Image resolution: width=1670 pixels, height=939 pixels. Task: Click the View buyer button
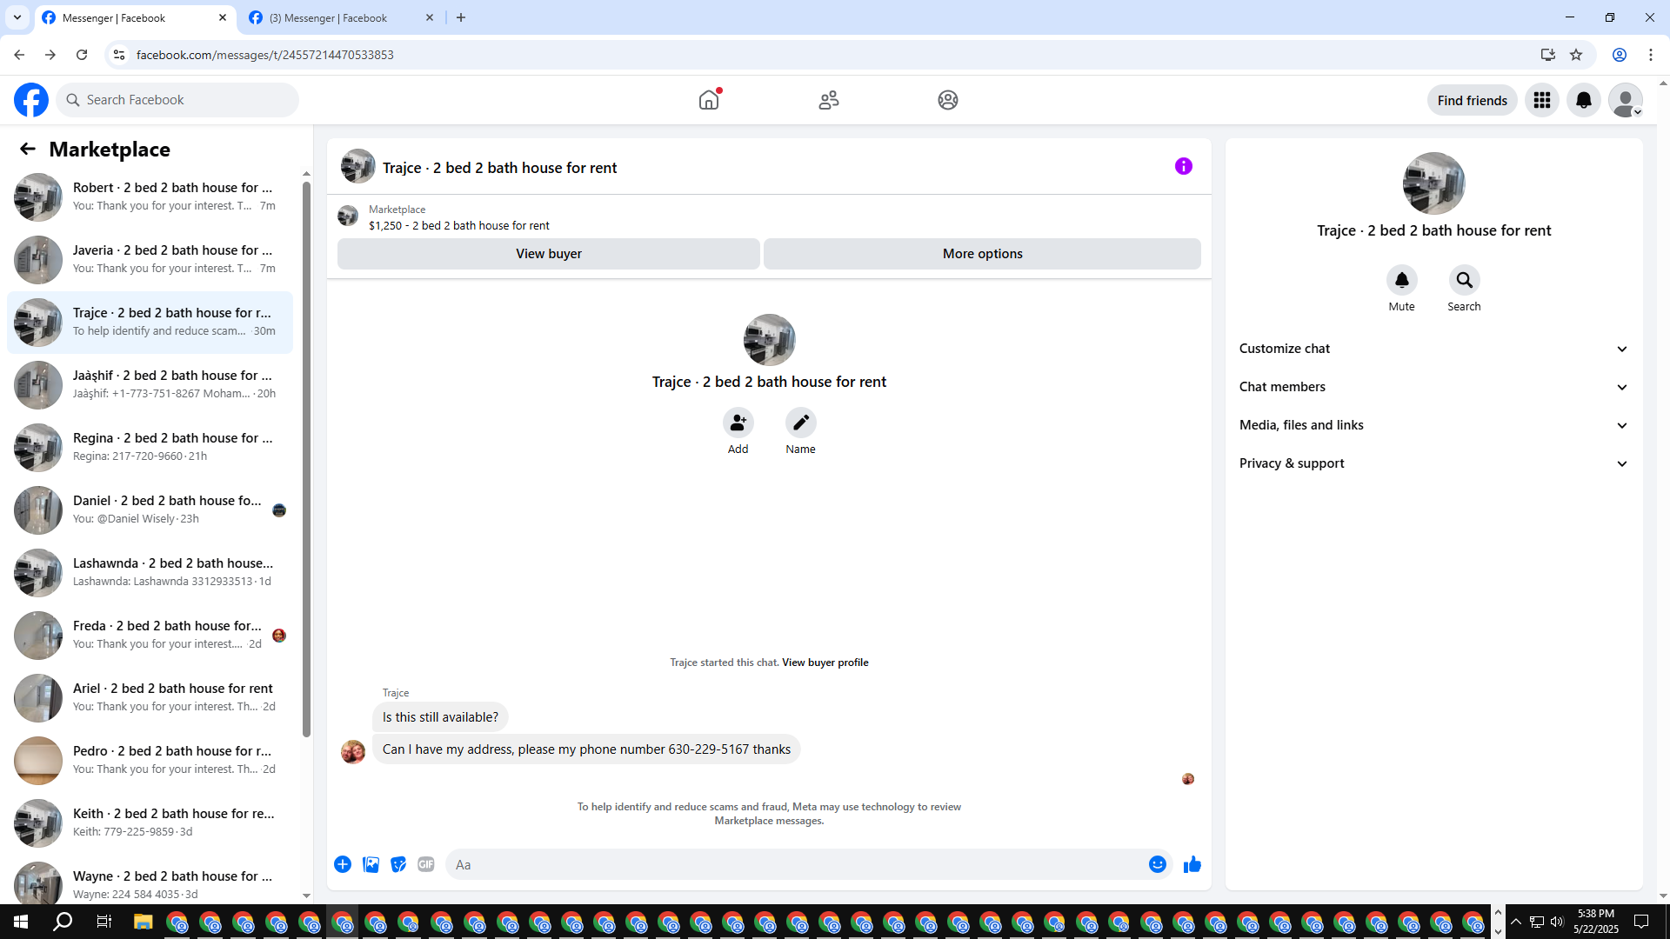coord(549,254)
